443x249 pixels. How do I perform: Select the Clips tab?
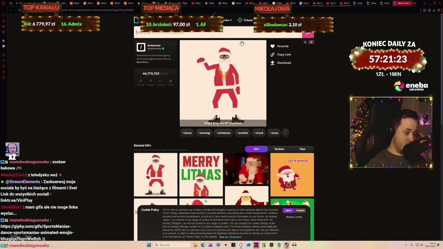(302, 149)
